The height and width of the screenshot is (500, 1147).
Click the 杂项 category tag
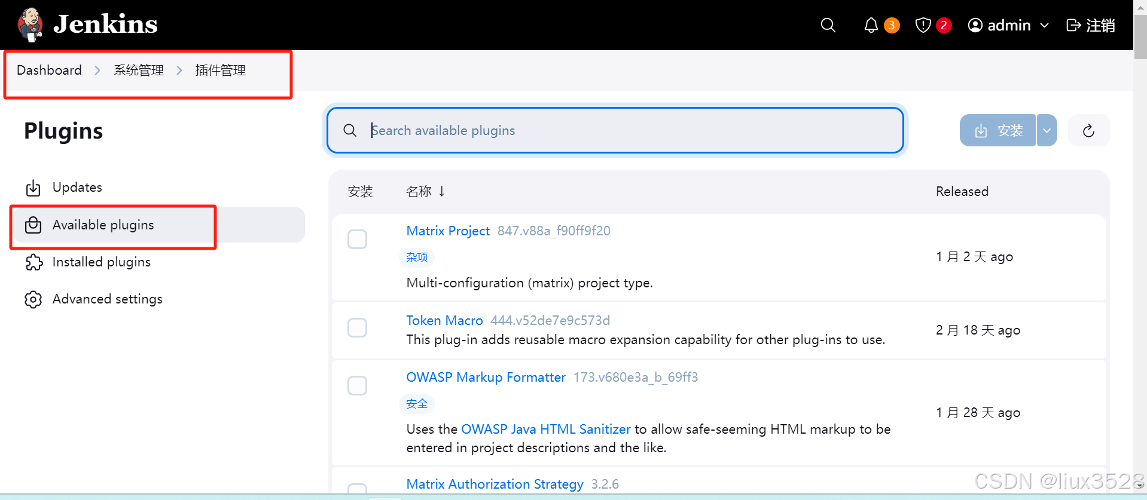point(417,257)
